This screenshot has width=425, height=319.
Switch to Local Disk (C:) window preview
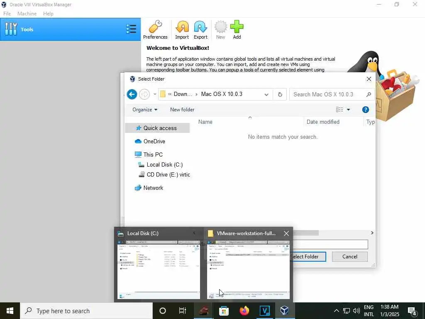pyautogui.click(x=159, y=265)
